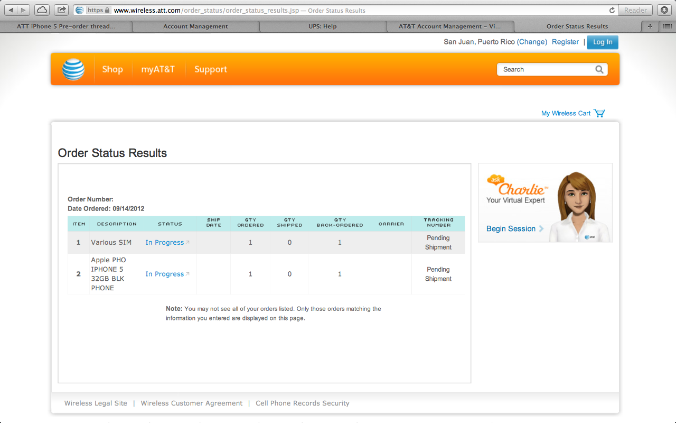Click the Order Number label
This screenshot has height=423, width=676.
pyautogui.click(x=91, y=199)
